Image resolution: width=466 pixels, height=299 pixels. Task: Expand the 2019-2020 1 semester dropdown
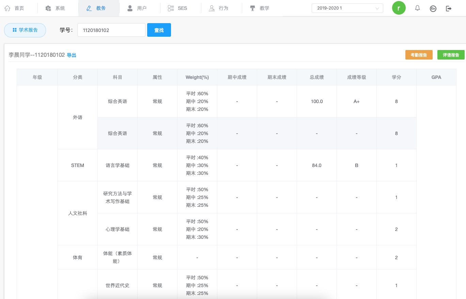[347, 8]
